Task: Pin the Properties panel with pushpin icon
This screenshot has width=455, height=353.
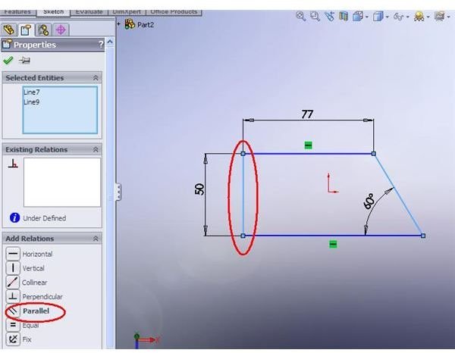Action: (x=25, y=61)
